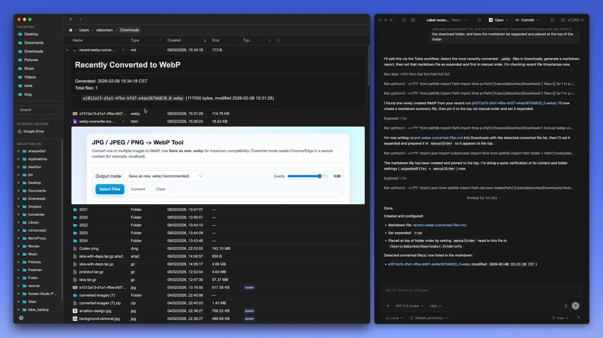Open the terminal panel in Codex
Image resolution: width=603 pixels, height=338 pixels.
(x=553, y=20)
